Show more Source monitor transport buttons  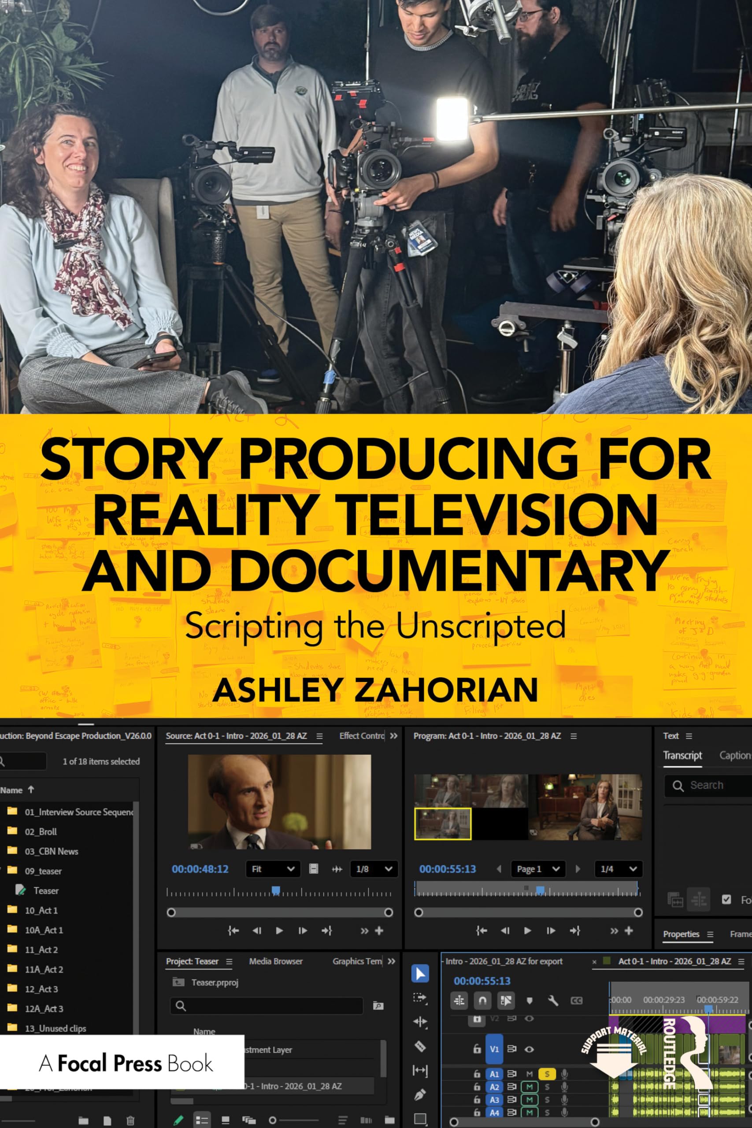coord(364,931)
